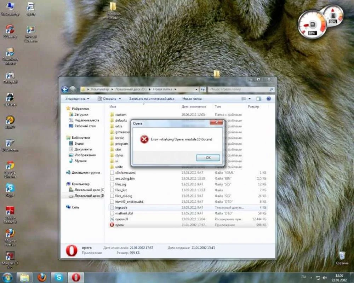This screenshot has height=283, width=354.
Task: Open Загрузки in the navigation pane
Action: (x=81, y=114)
